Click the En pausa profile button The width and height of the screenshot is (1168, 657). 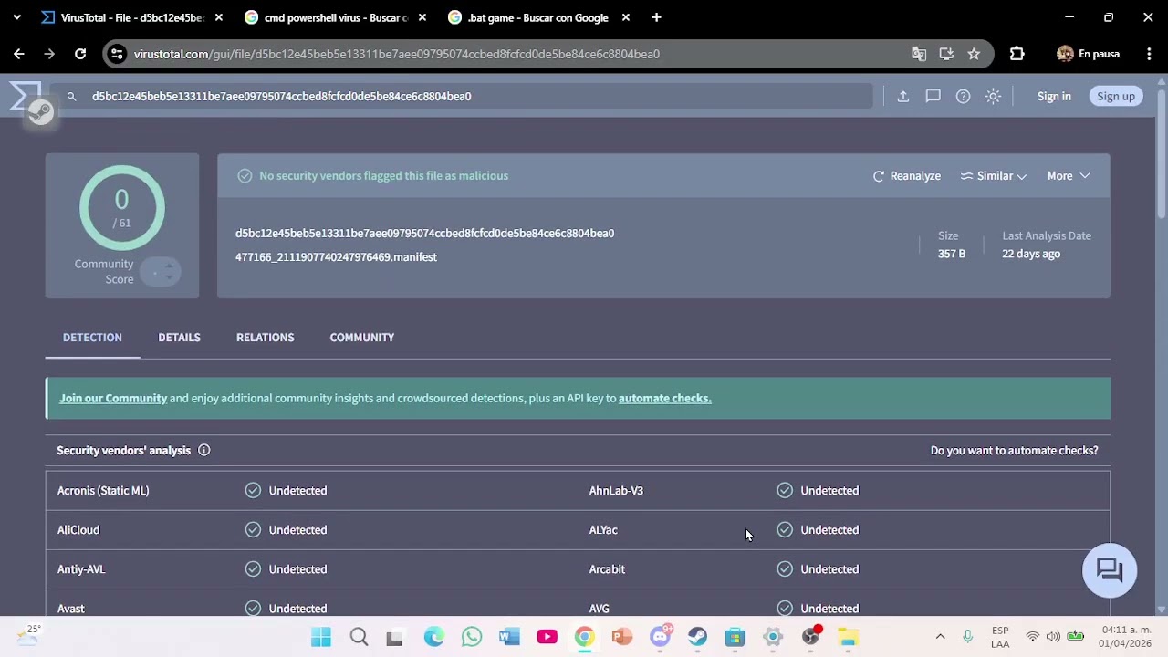pyautogui.click(x=1089, y=54)
